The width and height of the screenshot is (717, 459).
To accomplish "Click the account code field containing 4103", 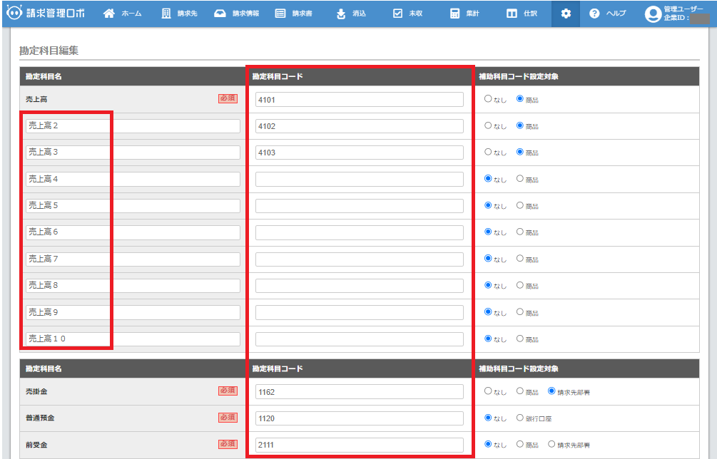I will tap(359, 153).
